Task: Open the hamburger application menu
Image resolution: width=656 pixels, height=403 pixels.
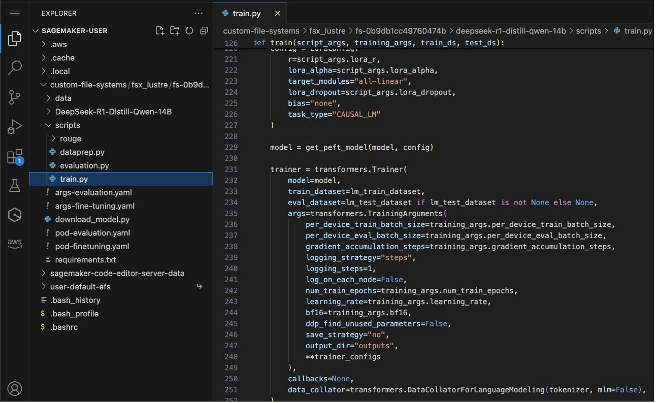Action: (15, 13)
